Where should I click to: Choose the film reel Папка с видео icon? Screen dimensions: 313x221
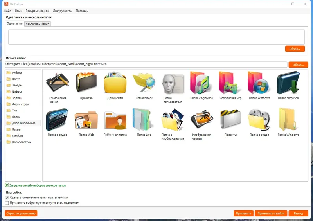pos(259,119)
